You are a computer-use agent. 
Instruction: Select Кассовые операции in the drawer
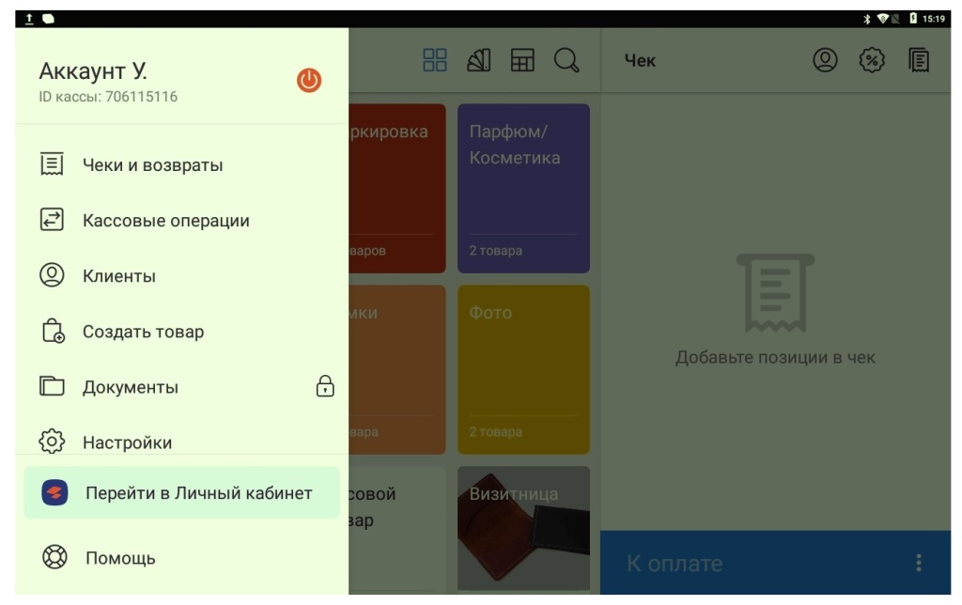click(x=165, y=221)
